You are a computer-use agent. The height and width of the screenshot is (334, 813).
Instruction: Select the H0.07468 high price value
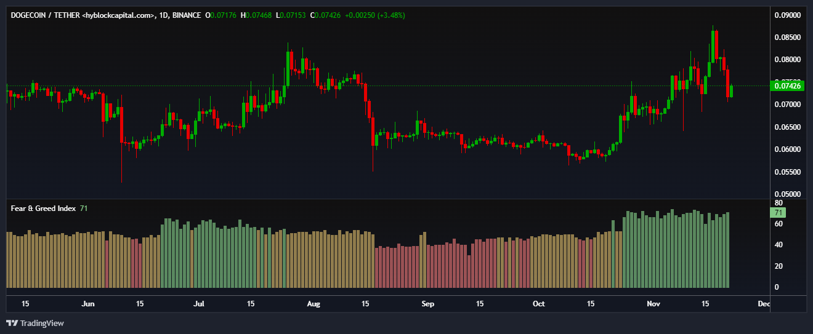(257, 15)
